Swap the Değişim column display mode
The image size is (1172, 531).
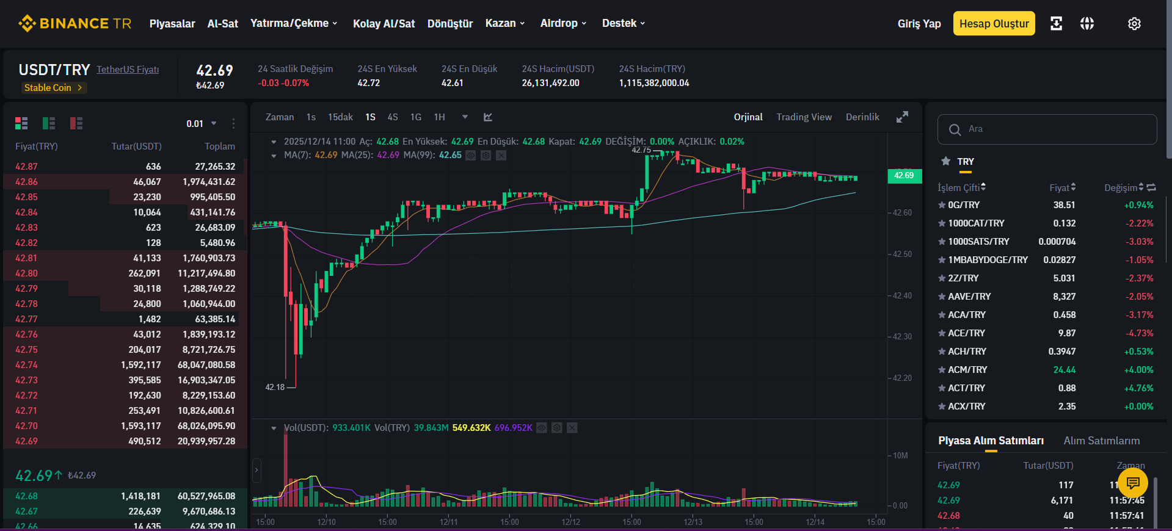coord(1151,187)
